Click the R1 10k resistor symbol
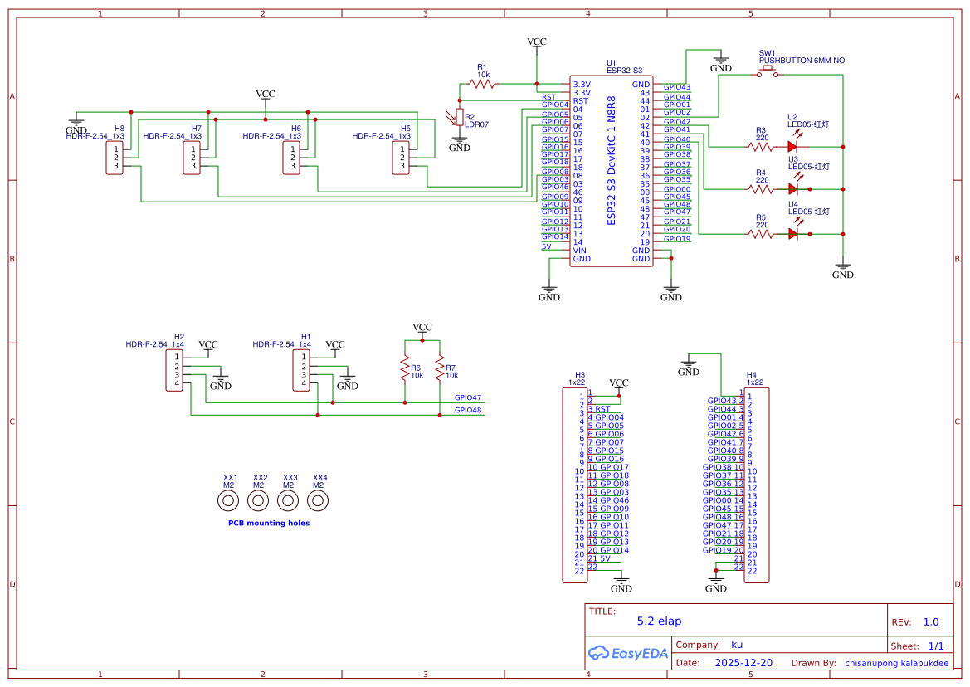 (x=483, y=84)
